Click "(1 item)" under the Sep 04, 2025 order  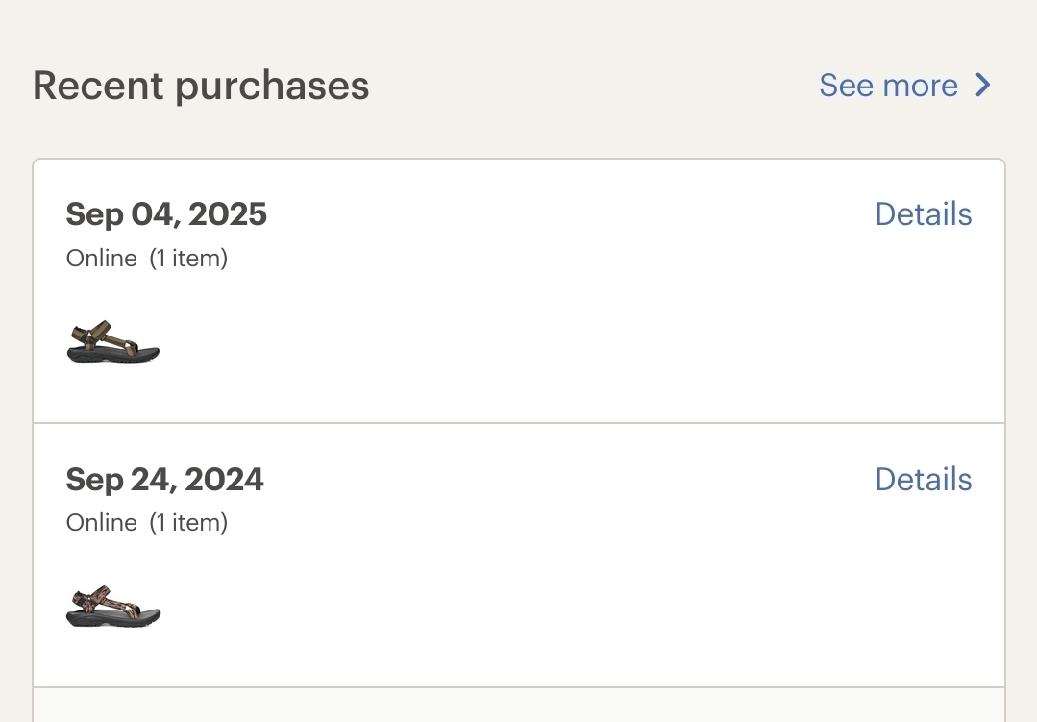[x=188, y=259]
